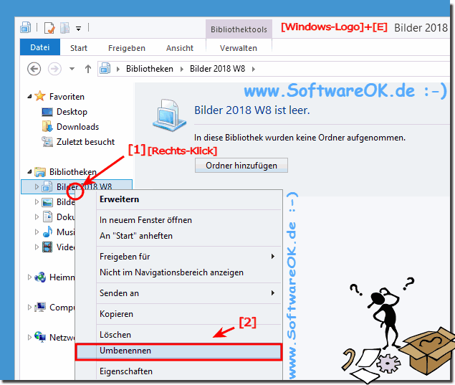Open Eigenschaften from the context menu
455x385 pixels.
coord(178,371)
